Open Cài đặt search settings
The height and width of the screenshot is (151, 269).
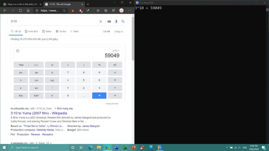click(106, 31)
